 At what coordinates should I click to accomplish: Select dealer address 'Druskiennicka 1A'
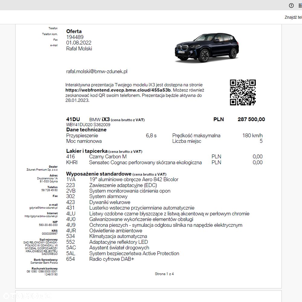[47, 178]
